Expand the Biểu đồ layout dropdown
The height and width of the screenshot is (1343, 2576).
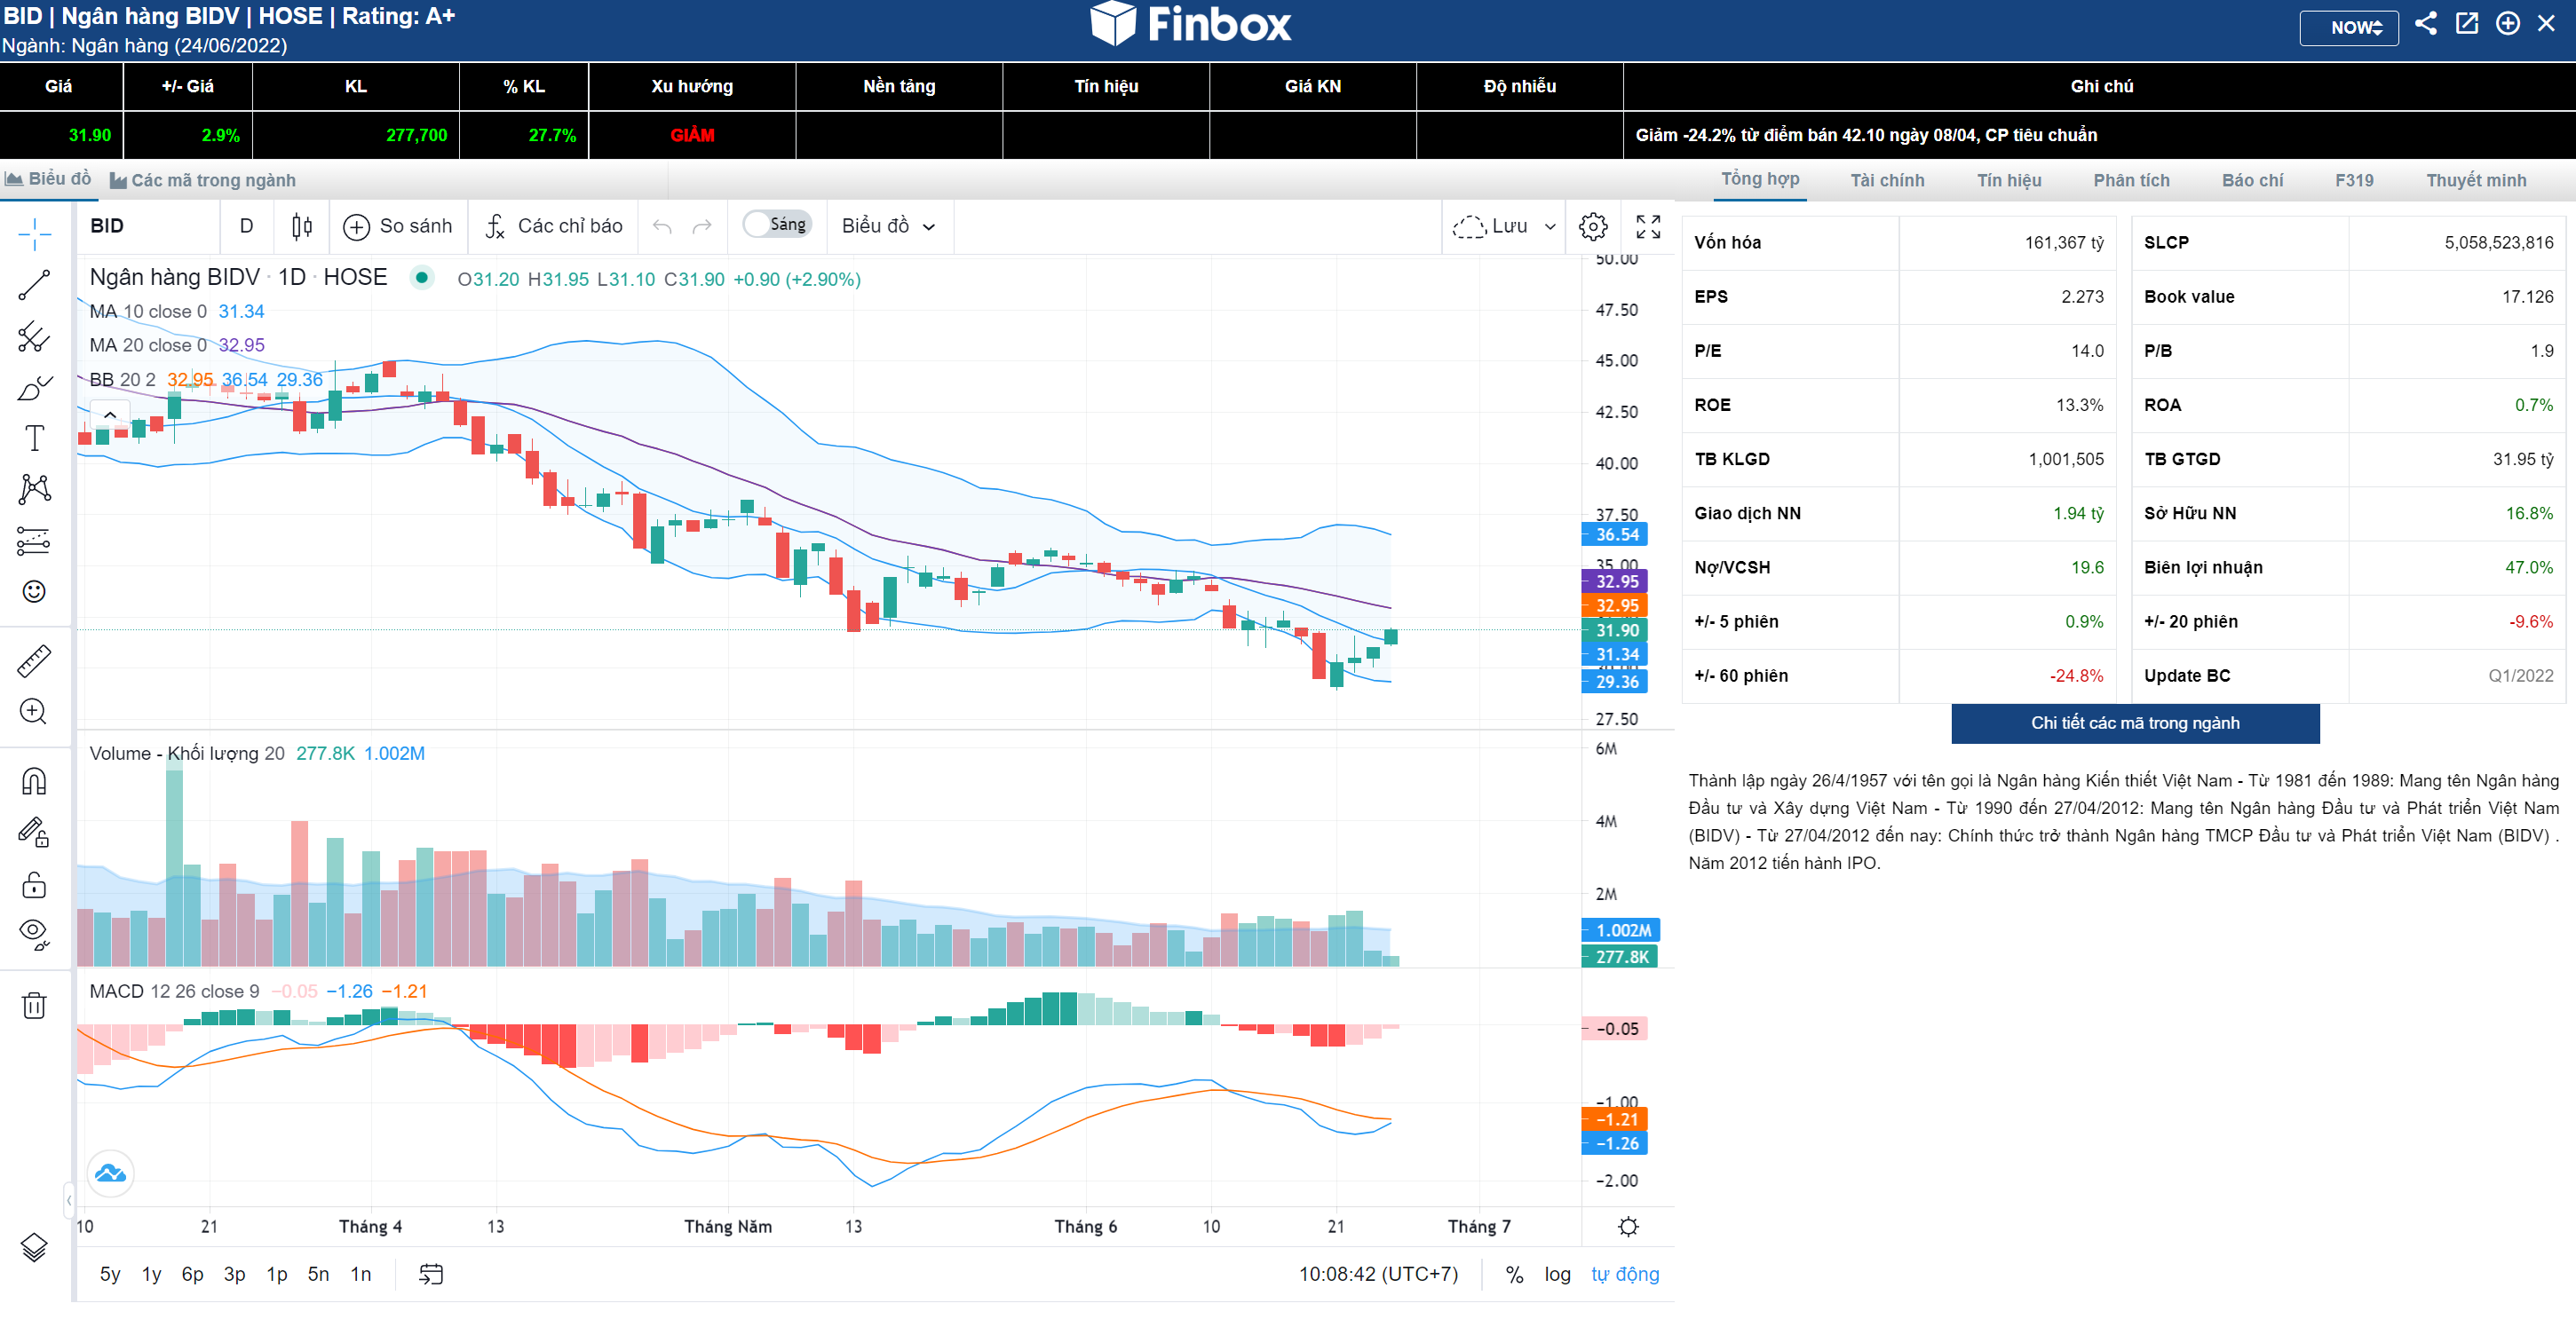(889, 226)
